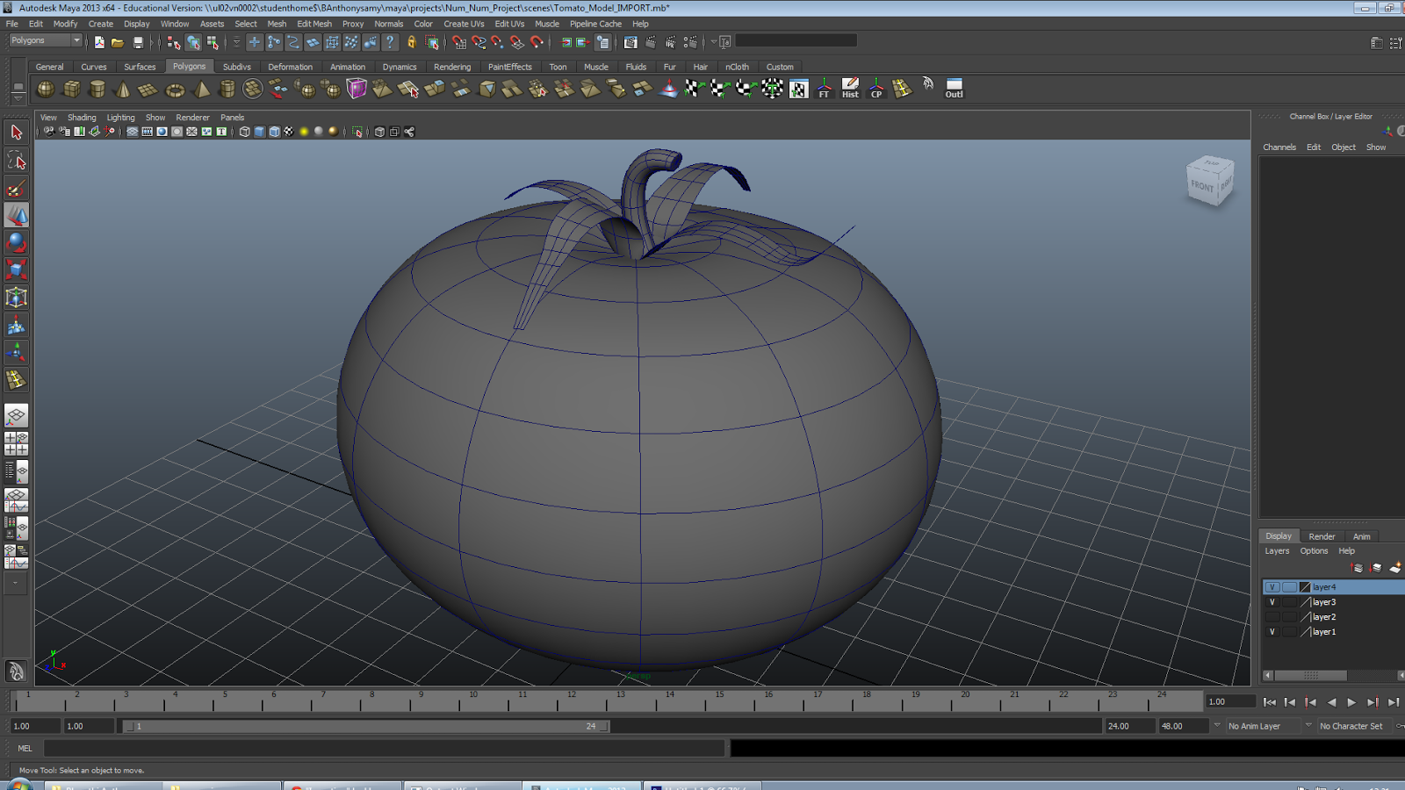Screen dimensions: 1405x790
Task: Activate the Paint Selection tool
Action: click(16, 187)
